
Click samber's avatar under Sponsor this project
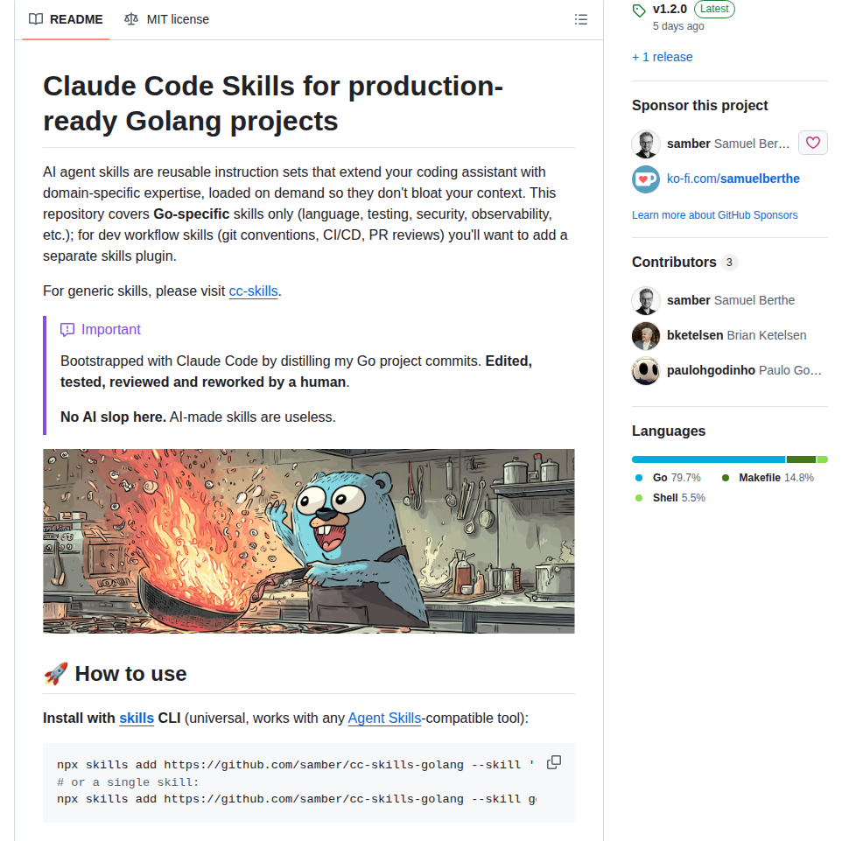point(646,144)
